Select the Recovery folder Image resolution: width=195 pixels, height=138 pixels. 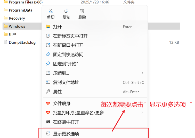(x=17, y=18)
